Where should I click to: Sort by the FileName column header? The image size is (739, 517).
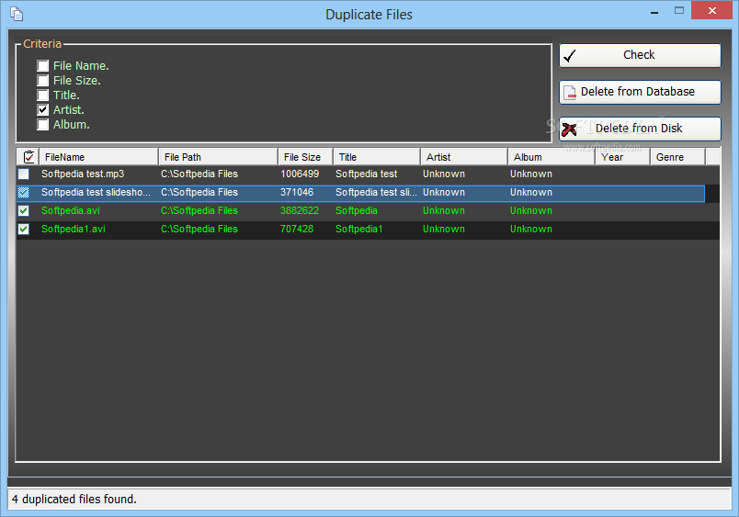tap(98, 157)
